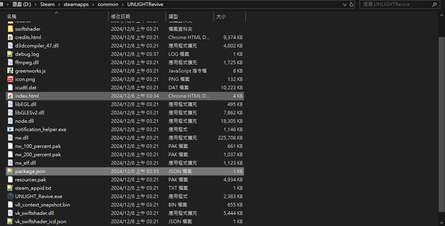Click the notepad icon of debug.log

[x=10, y=54]
